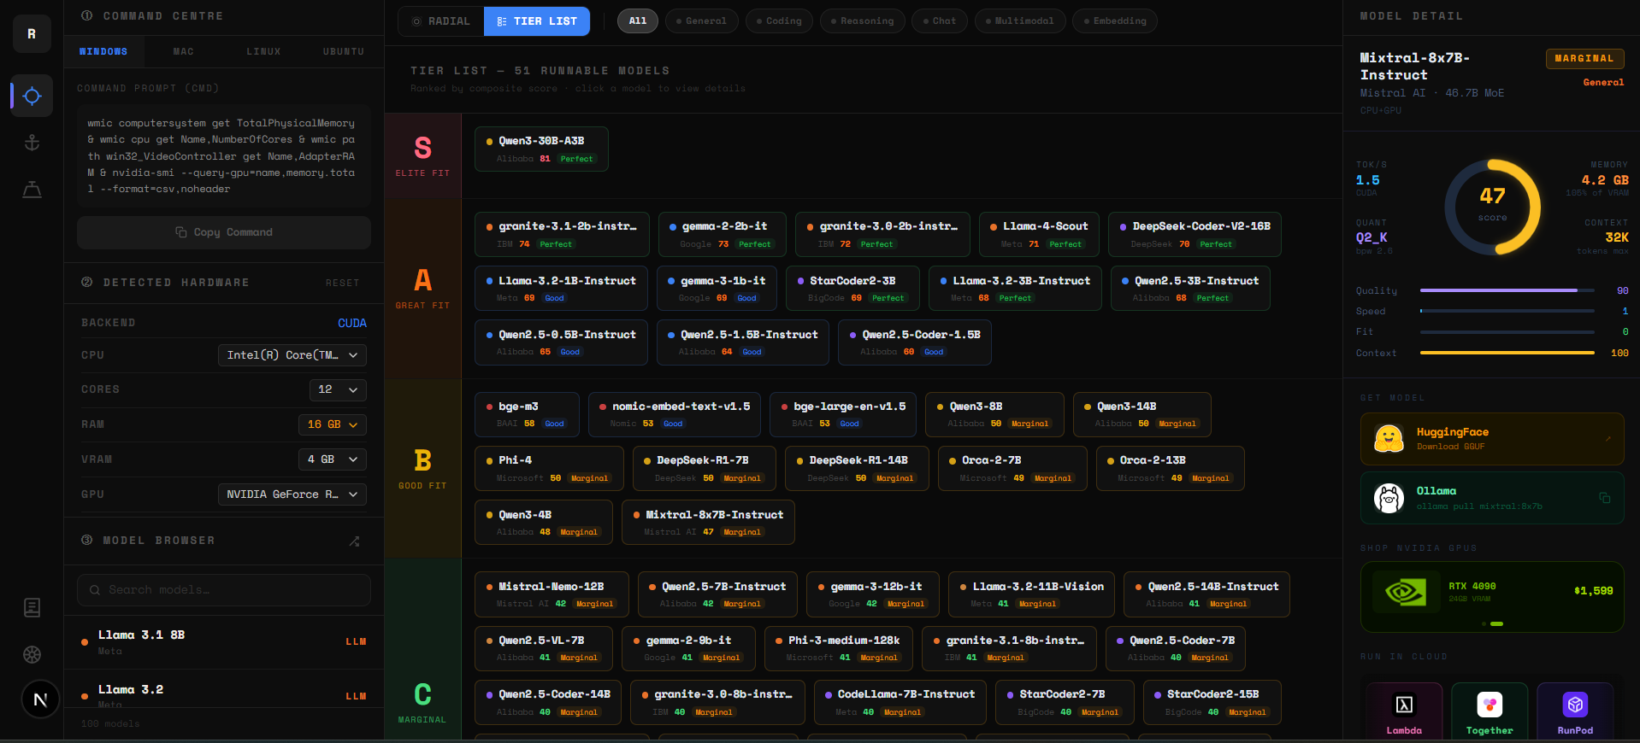Open the RunPod cloud icon
Screen dimensions: 1640x743
tap(1574, 711)
